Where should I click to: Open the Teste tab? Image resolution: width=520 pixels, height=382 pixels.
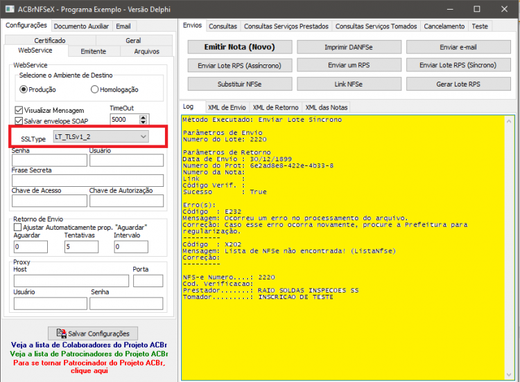(480, 26)
